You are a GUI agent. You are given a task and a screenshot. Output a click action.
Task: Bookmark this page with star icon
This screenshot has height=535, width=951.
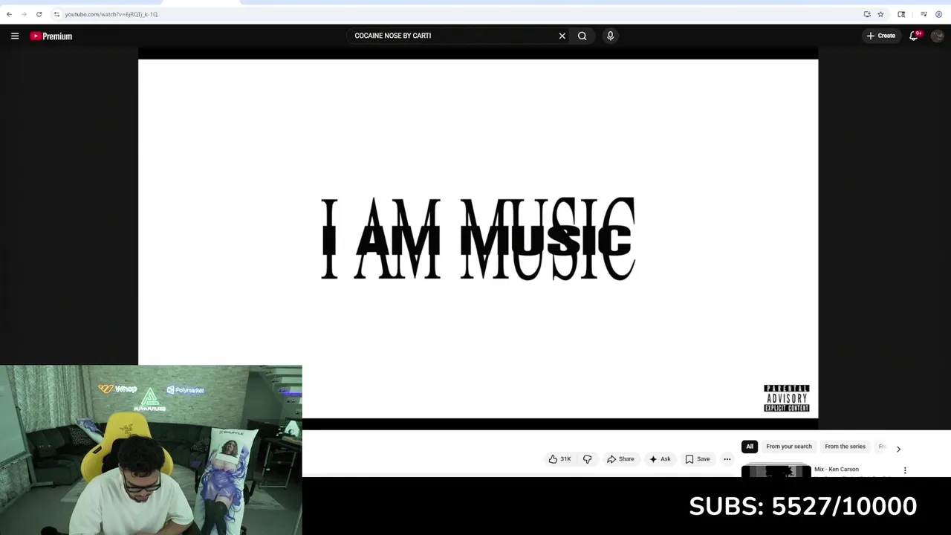(x=880, y=14)
